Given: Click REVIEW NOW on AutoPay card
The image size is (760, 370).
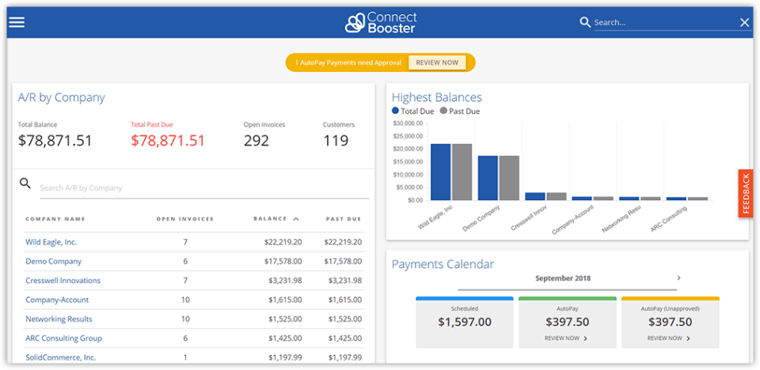Looking at the screenshot, I should click(x=566, y=338).
